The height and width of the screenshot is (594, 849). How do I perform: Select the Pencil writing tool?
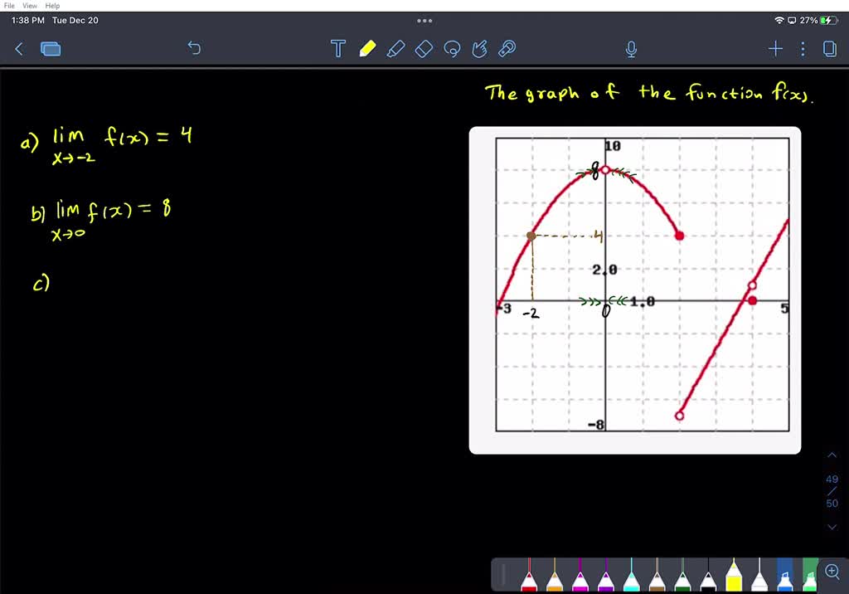click(367, 49)
